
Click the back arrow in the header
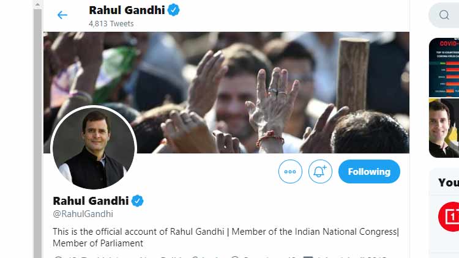(x=62, y=15)
